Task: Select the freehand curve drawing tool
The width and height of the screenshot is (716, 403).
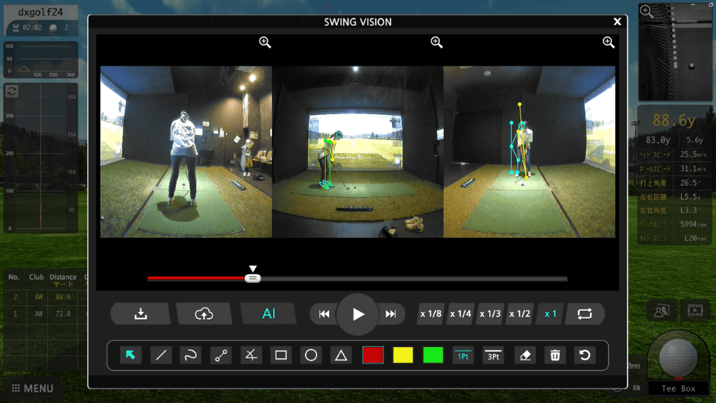Action: 191,355
